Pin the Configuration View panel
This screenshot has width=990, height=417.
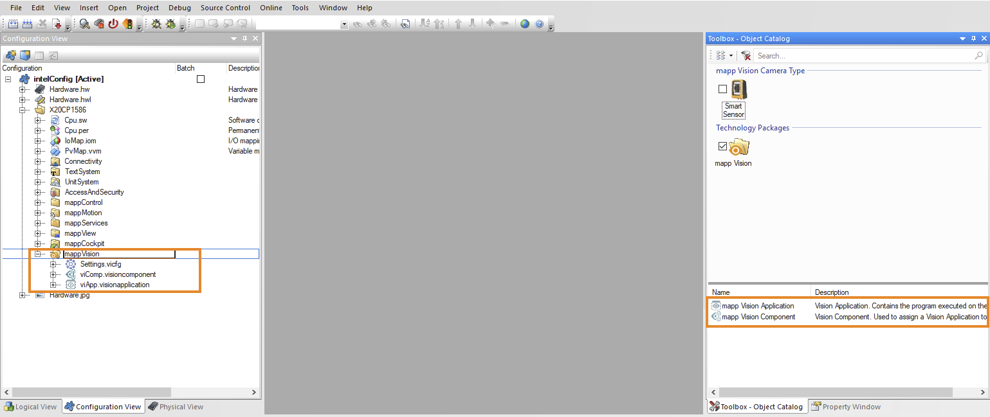point(244,39)
